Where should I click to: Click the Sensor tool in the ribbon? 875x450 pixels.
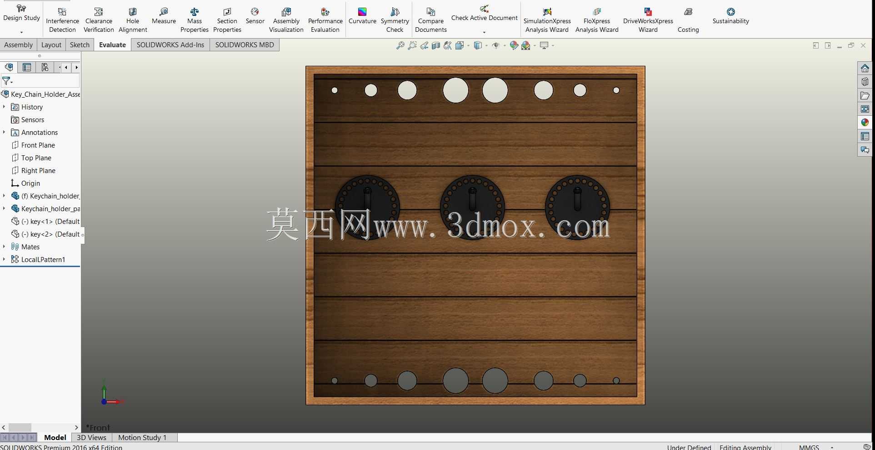(x=255, y=16)
